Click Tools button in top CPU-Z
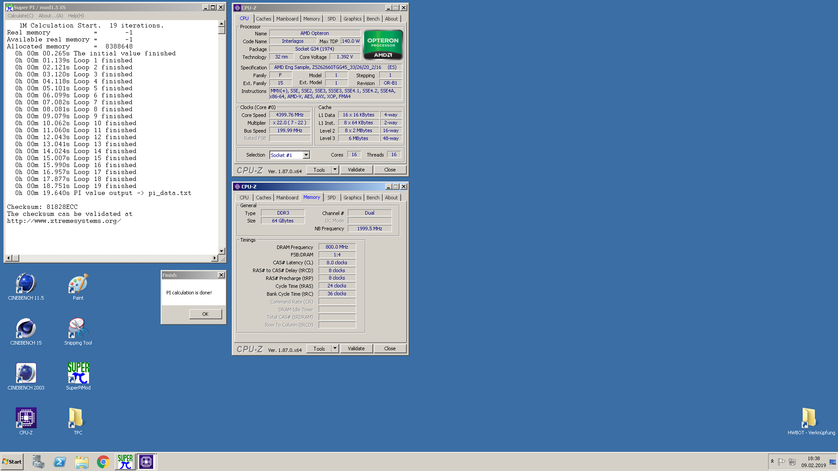The height and width of the screenshot is (471, 838). point(319,170)
